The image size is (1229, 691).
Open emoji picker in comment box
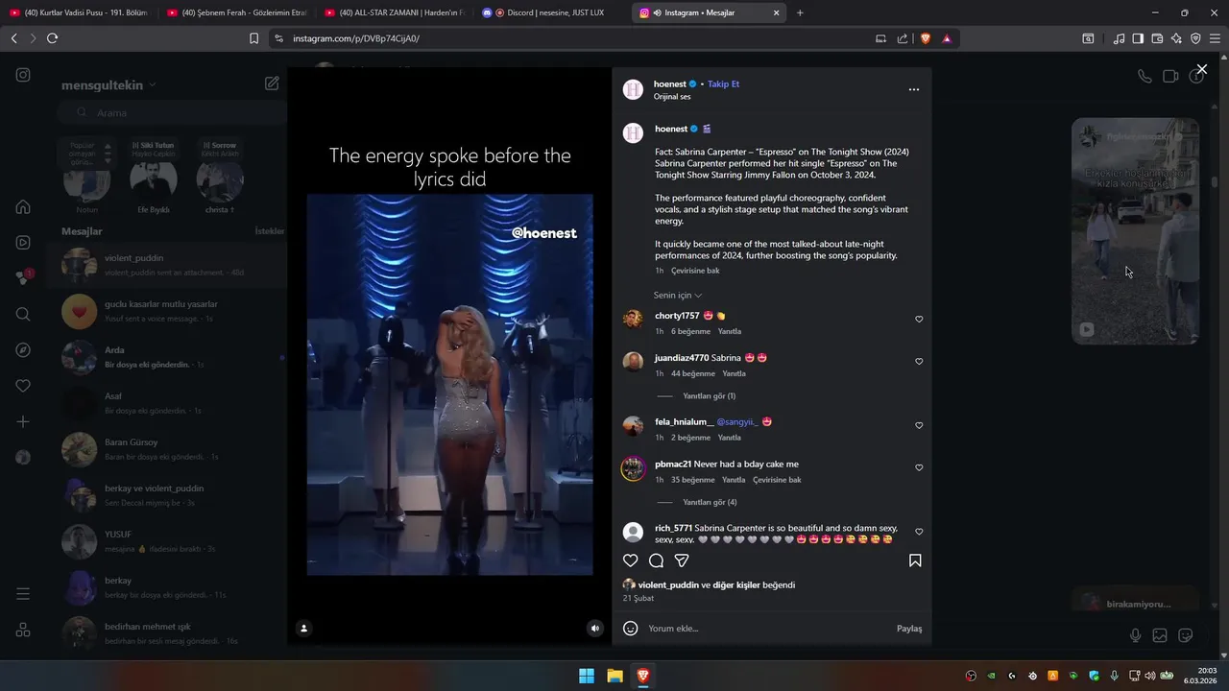[631, 629]
